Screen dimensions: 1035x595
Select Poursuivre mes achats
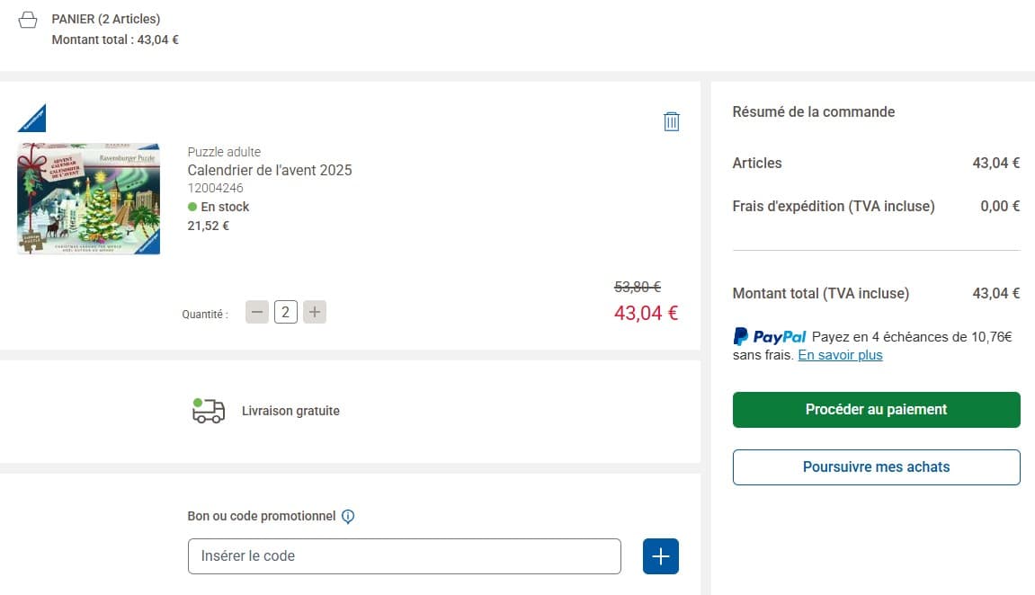(x=876, y=466)
